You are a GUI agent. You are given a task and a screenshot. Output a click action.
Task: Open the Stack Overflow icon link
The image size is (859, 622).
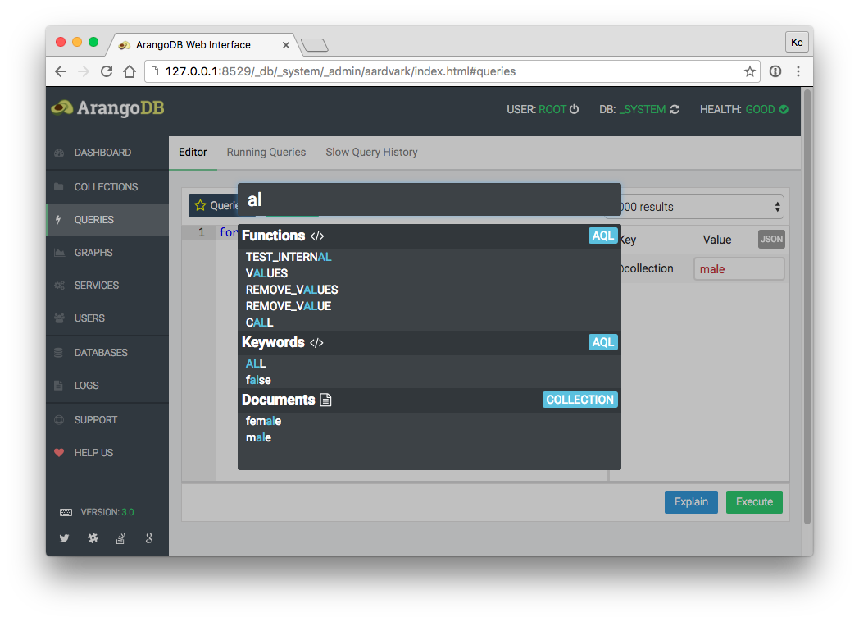pos(120,538)
